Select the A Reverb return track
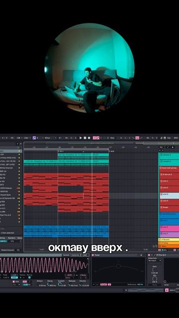179x318 pixels. [169, 239]
